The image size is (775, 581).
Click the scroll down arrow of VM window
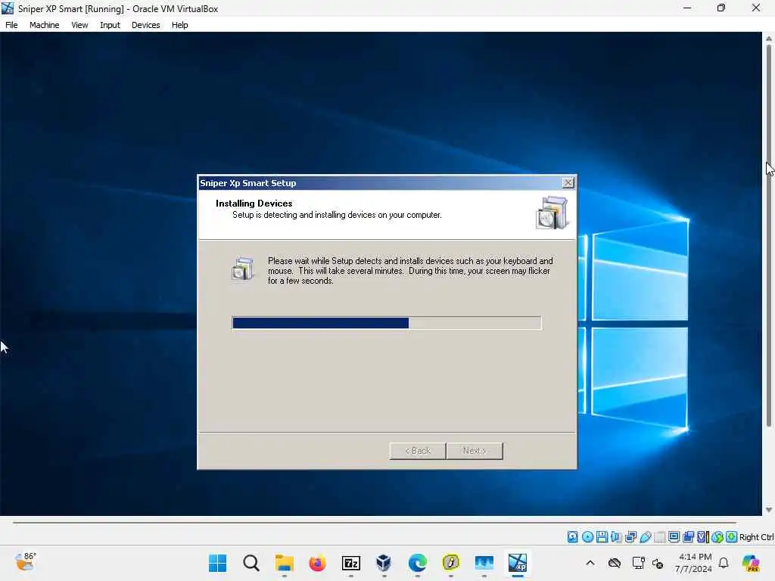[x=769, y=510]
